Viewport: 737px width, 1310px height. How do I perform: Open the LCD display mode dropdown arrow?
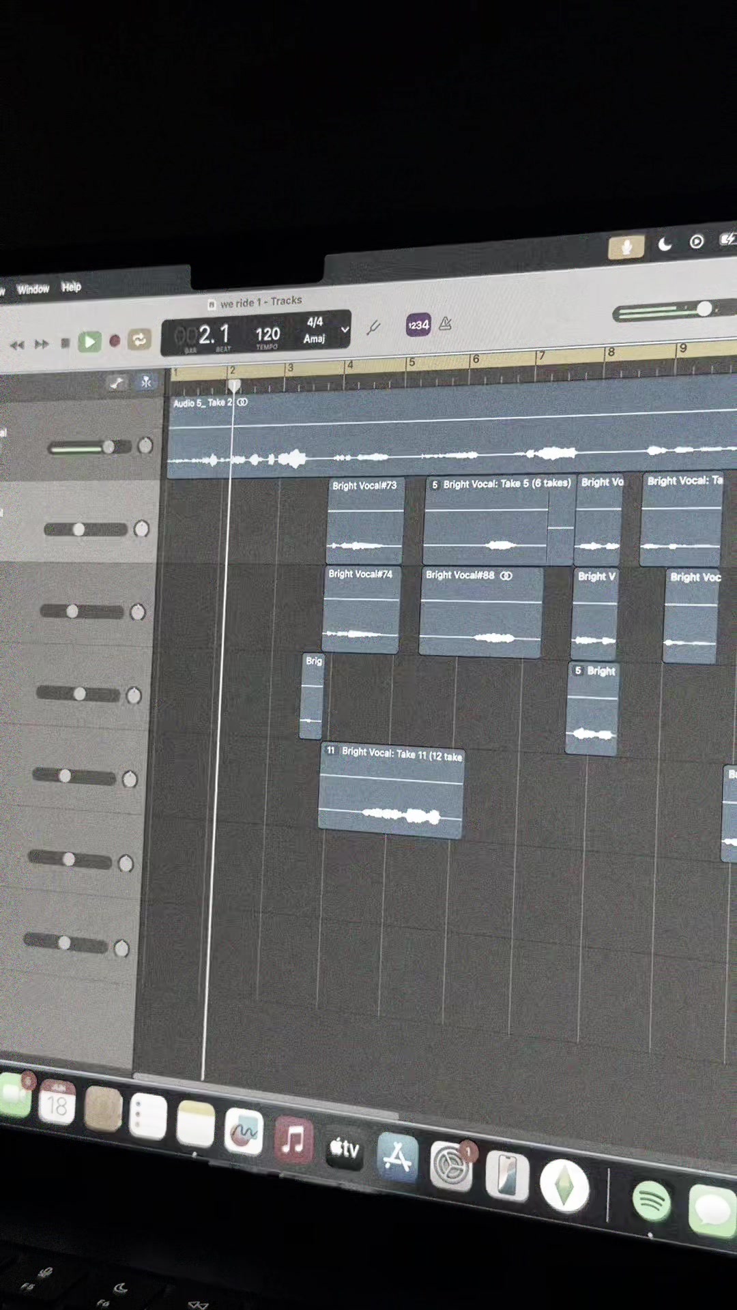click(x=345, y=329)
